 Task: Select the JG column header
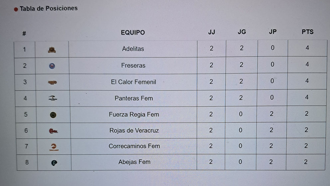[x=242, y=32]
